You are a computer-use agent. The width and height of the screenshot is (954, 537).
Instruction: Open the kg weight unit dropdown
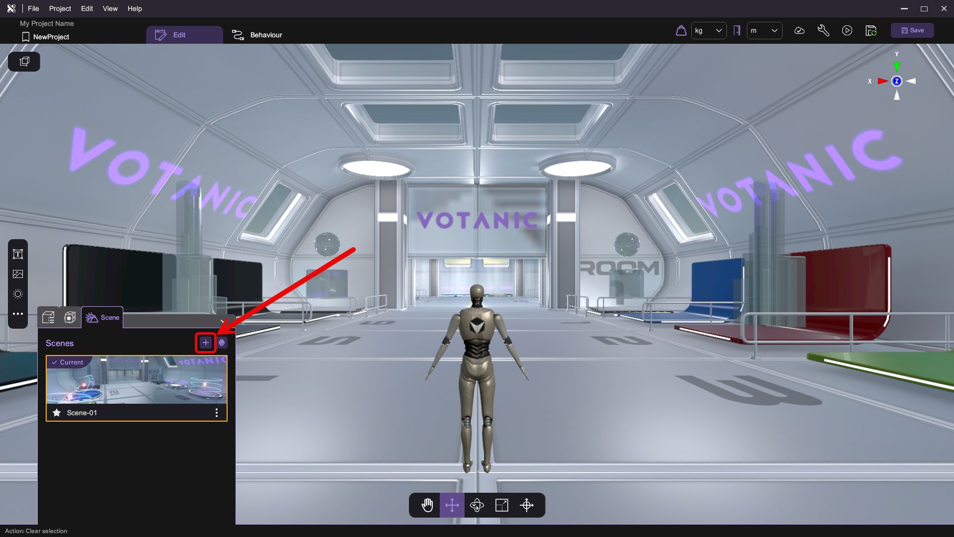coord(709,30)
